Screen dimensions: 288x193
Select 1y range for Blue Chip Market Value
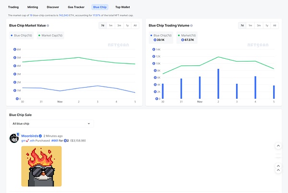coord(127,25)
